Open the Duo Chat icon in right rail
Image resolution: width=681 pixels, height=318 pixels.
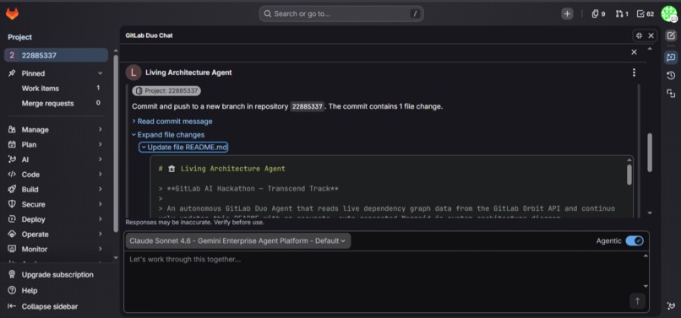[x=671, y=57]
